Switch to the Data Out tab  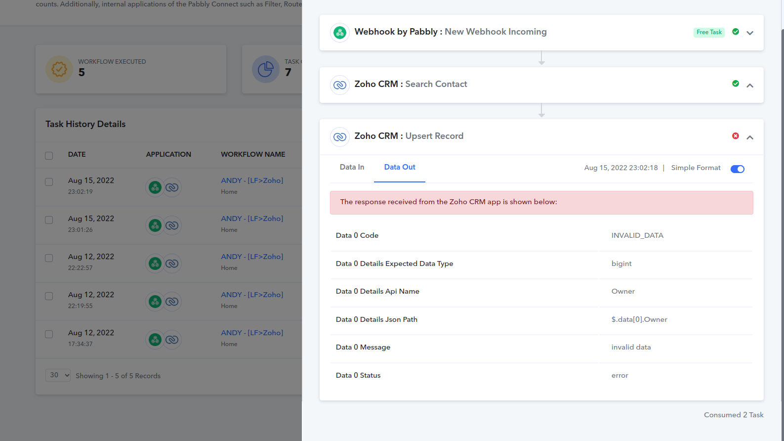tap(400, 167)
